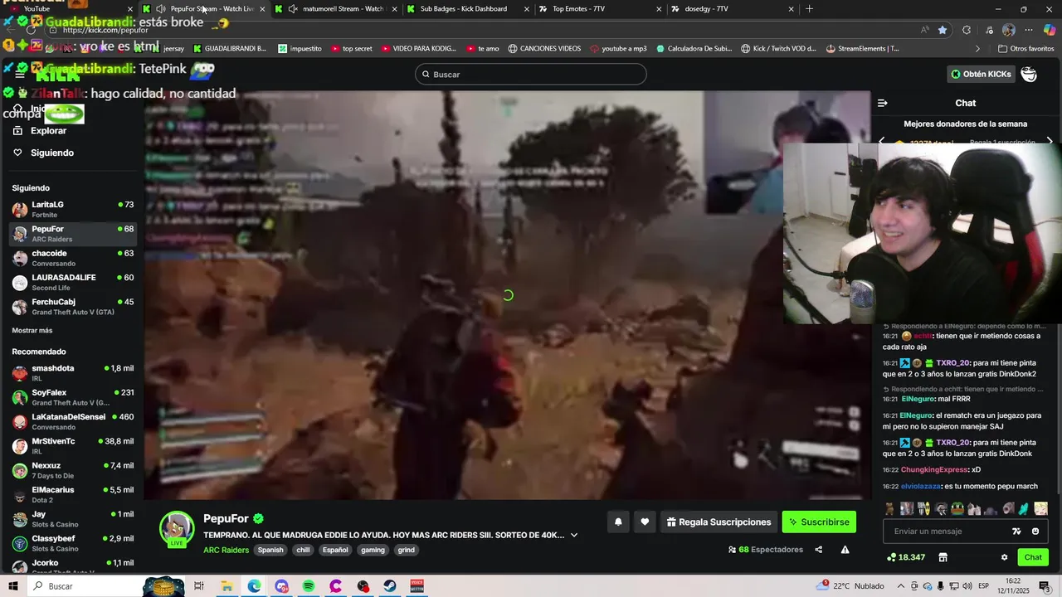Switch to the matumorell Stream tab
The image size is (1062, 597).
coord(336,9)
